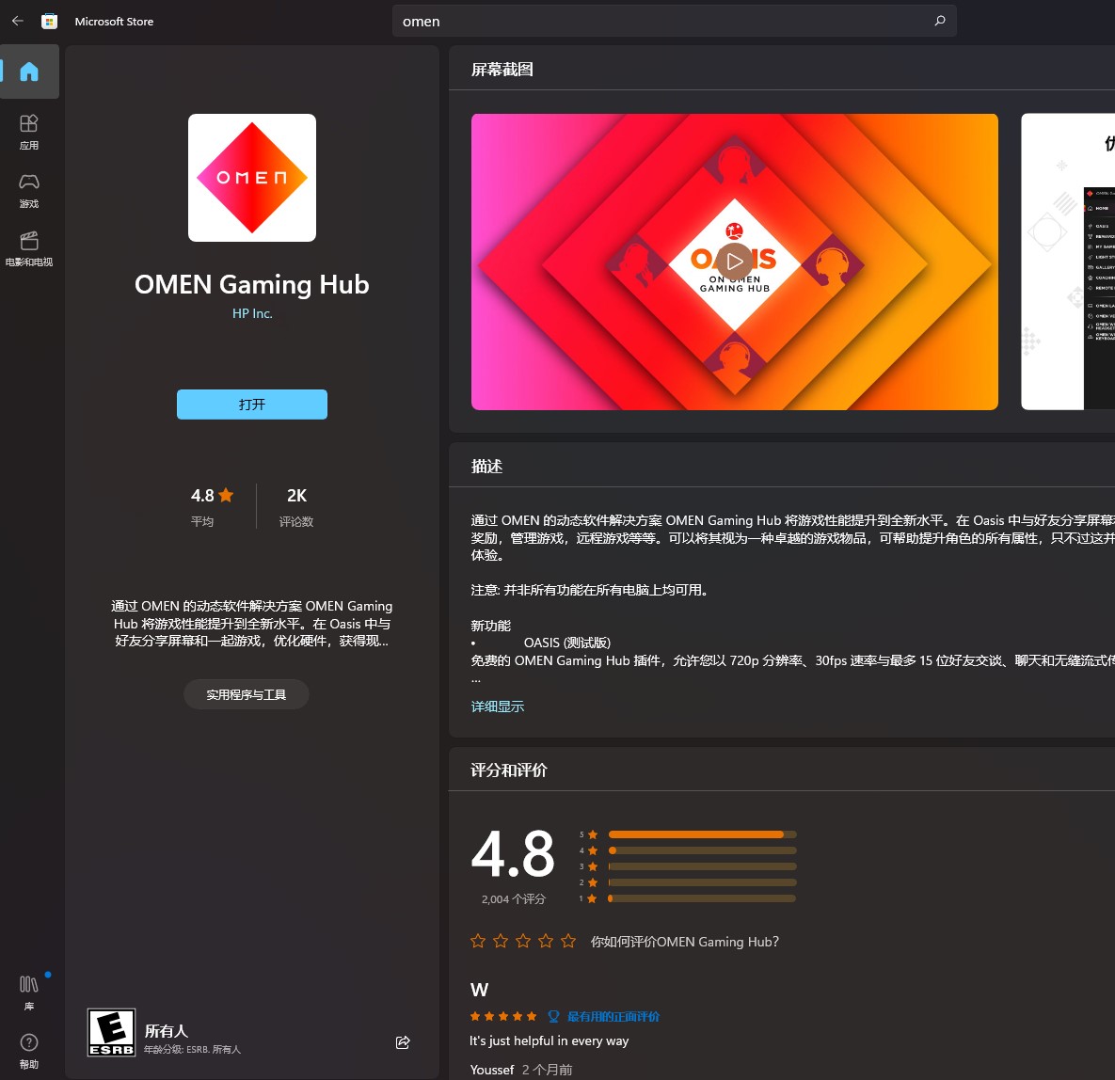The image size is (1115, 1080).
Task: Click the 所有人 age rating label
Action: 167,1031
